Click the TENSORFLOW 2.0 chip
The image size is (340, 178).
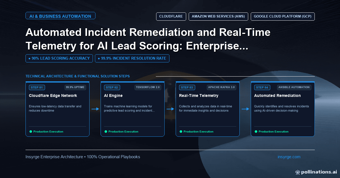pos(148,87)
